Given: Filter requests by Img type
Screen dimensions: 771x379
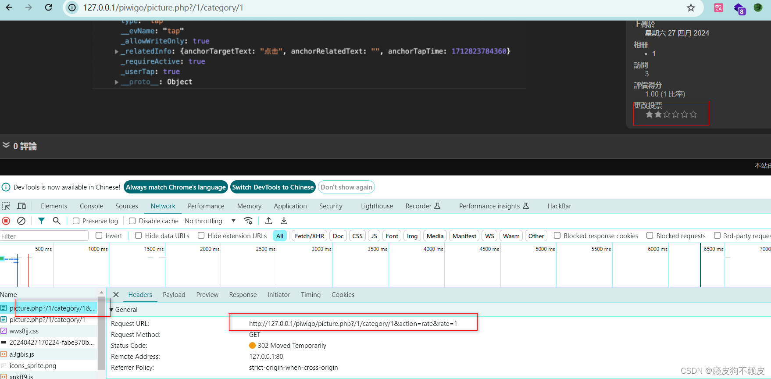Looking at the screenshot, I should pyautogui.click(x=412, y=236).
